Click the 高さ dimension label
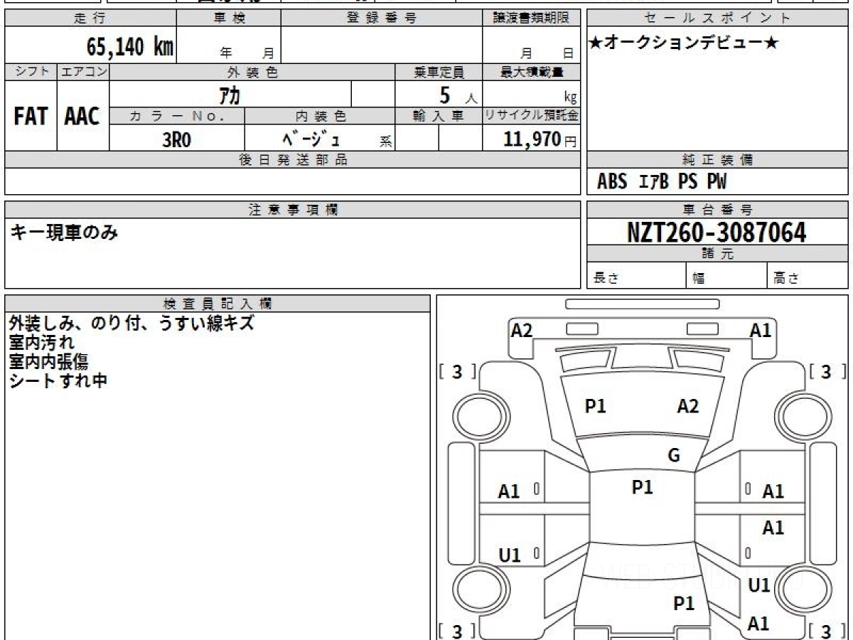Screen dimensions: 853x640 pyautogui.click(x=786, y=279)
